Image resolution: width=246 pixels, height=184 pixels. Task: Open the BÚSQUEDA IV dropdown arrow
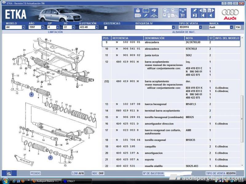click(173, 27)
